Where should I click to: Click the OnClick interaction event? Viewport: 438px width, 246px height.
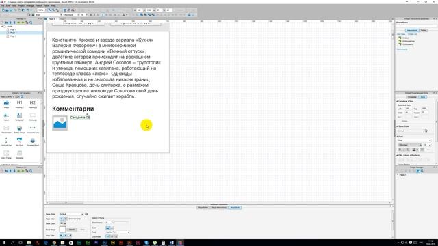pos(406,38)
